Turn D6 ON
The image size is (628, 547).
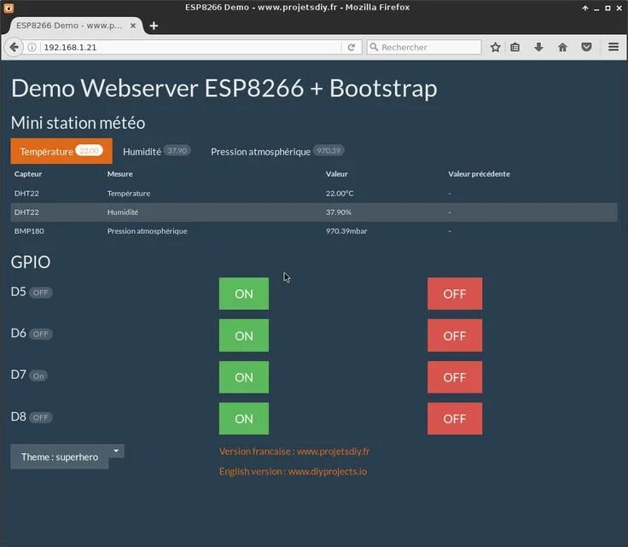coord(244,335)
